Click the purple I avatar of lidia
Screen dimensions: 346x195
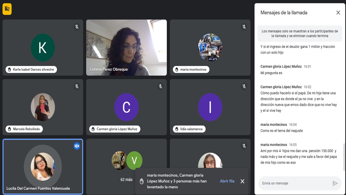coord(210,107)
